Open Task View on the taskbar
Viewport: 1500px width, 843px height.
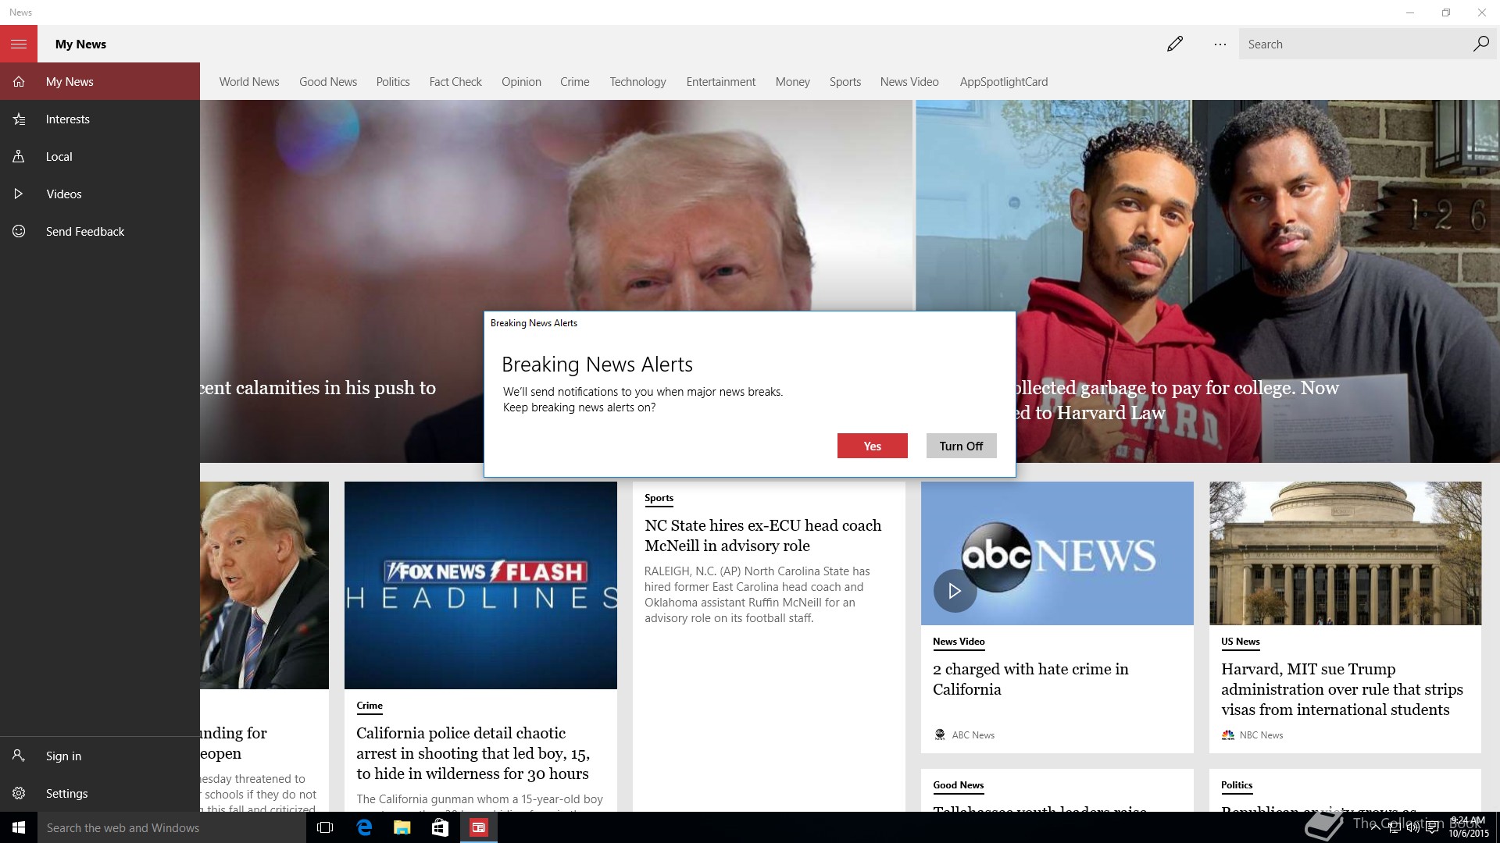pyautogui.click(x=325, y=827)
